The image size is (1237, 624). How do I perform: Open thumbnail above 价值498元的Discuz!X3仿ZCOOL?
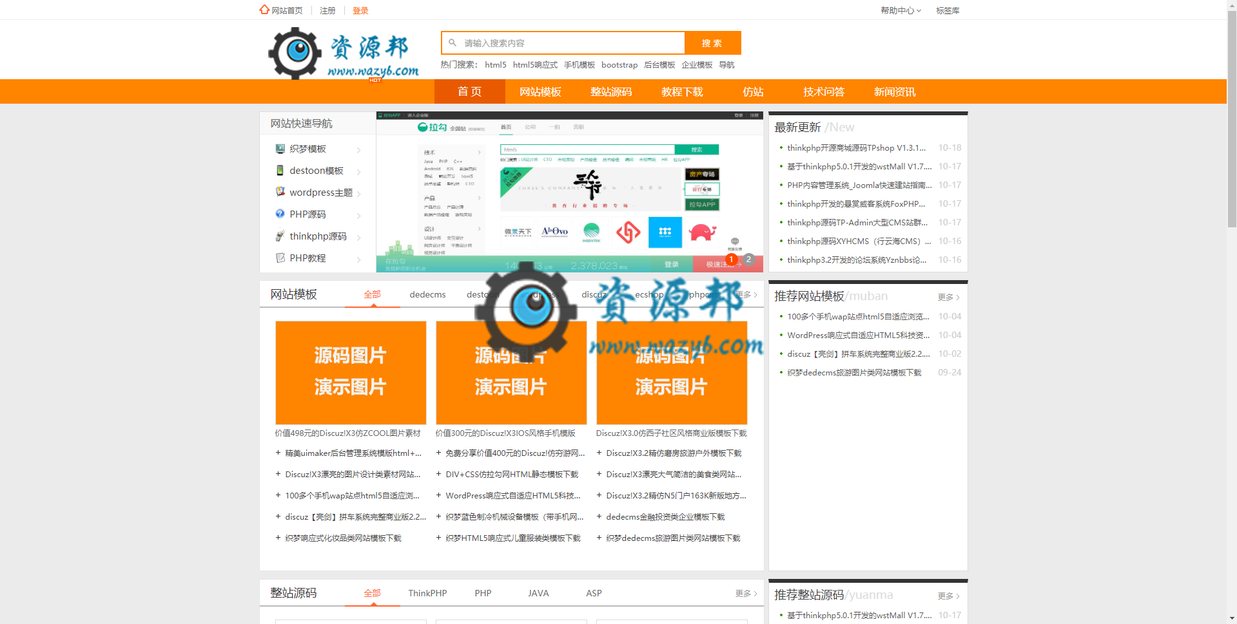point(351,373)
